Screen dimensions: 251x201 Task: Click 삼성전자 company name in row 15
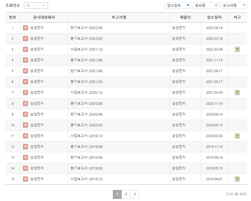point(37,179)
